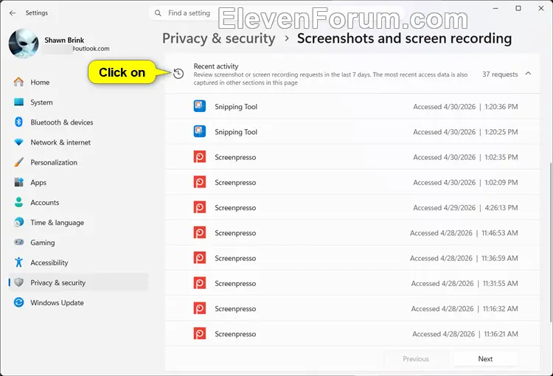Image resolution: width=553 pixels, height=376 pixels.
Task: Click the search magnifier icon
Action: tap(158, 13)
